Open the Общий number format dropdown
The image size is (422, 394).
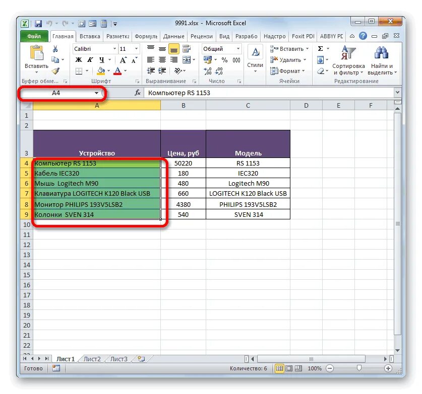point(238,49)
